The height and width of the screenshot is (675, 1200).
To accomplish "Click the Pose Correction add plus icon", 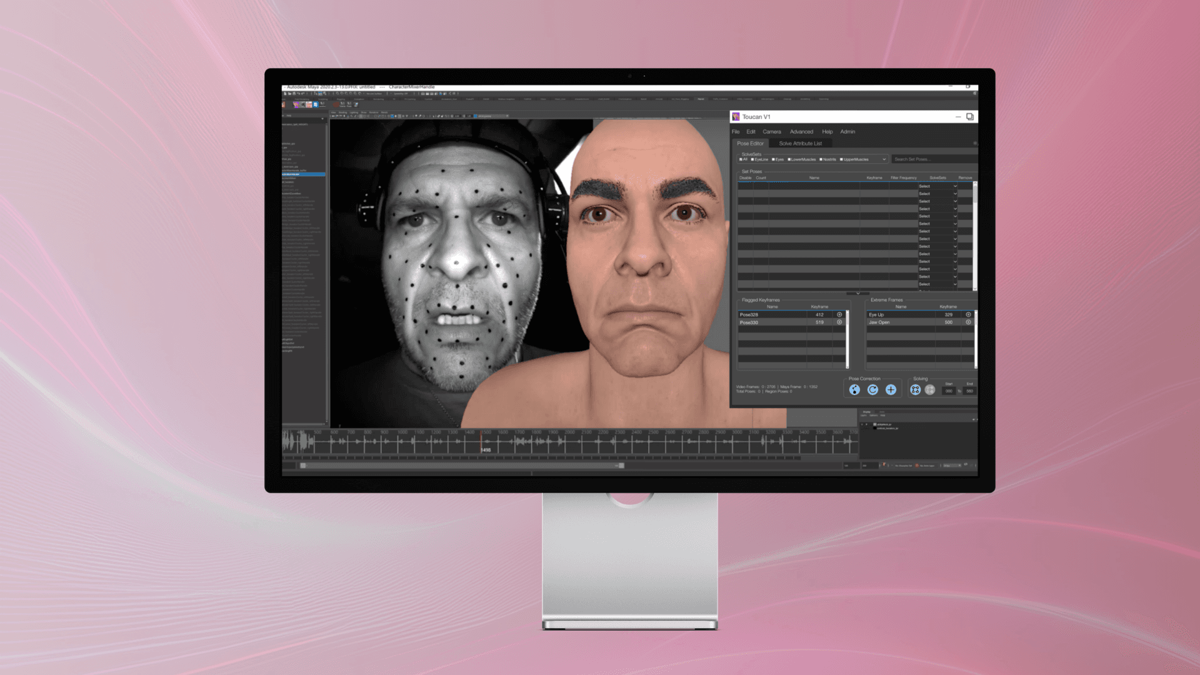I will tap(891, 390).
